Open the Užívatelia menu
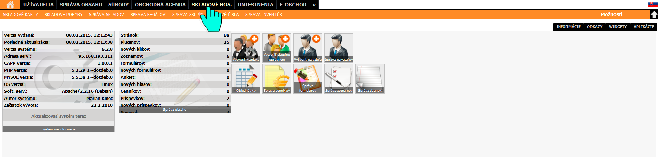658x157 pixels. (38, 5)
